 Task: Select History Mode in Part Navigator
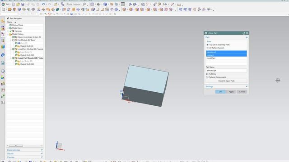(x=18, y=25)
